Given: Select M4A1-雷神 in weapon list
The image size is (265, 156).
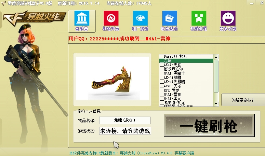Looking at the screenshot, I should click(x=186, y=94).
